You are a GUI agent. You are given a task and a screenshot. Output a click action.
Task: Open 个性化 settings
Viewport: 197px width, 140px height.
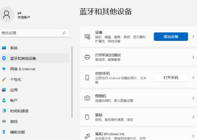34,80
